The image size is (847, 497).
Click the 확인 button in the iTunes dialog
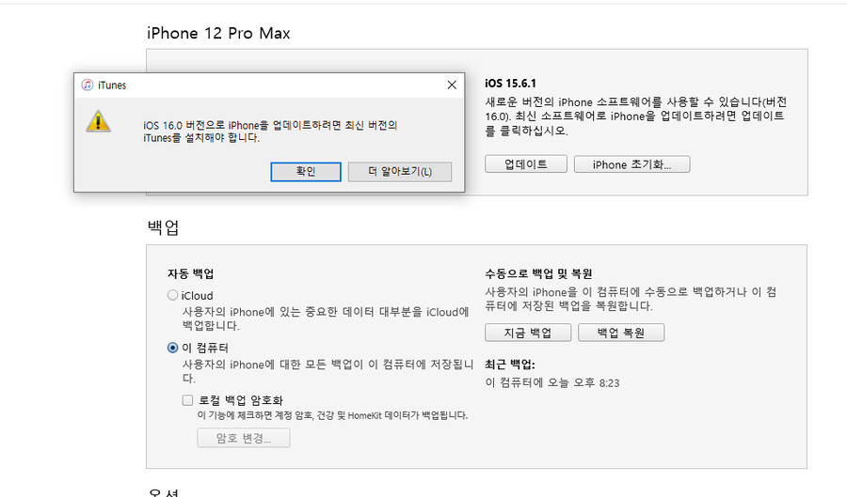point(305,172)
